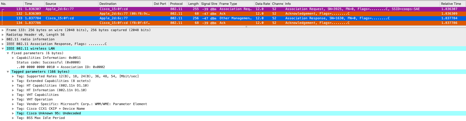Expand the Capabilities Information field
This screenshot has height=121, width=466.
click(13, 58)
